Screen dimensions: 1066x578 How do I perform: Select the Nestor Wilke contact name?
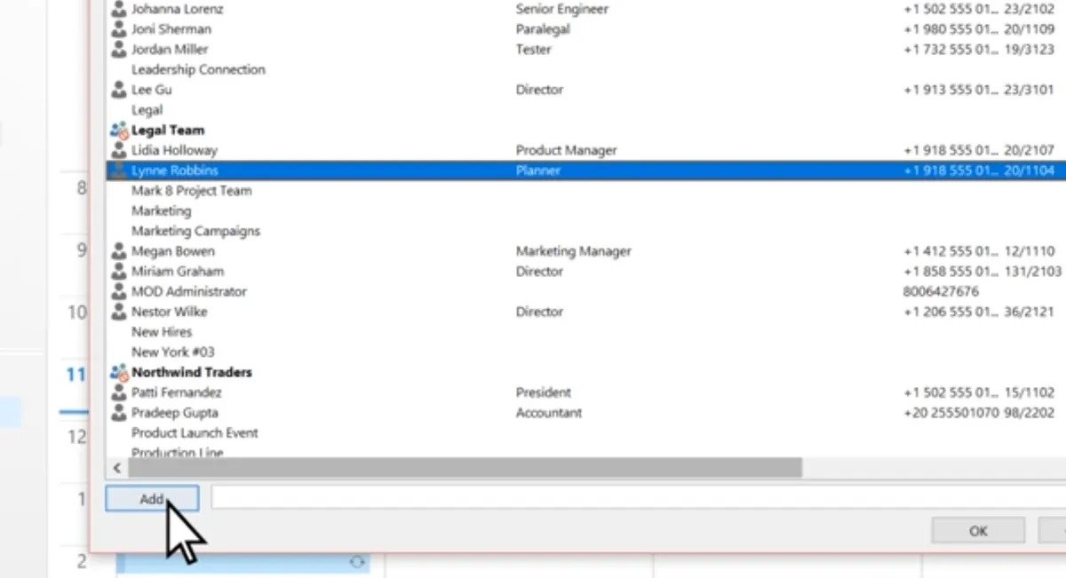[x=170, y=312]
